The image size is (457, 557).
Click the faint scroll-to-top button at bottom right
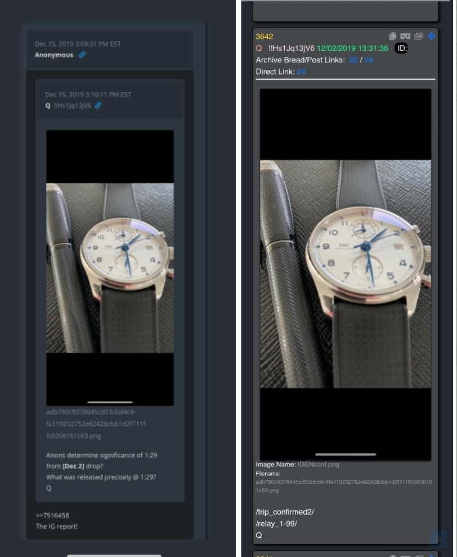pyautogui.click(x=438, y=539)
